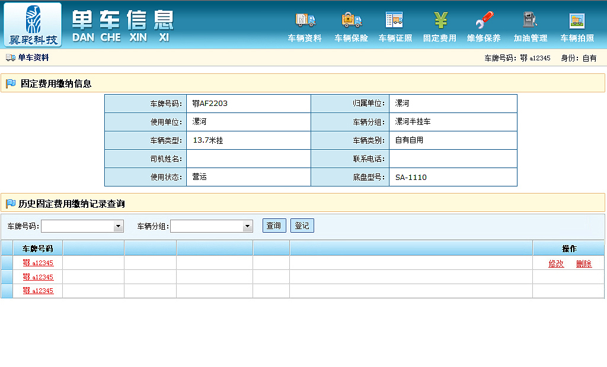Click the 使用状态 value 营运
The image size is (607, 367).
199,177
